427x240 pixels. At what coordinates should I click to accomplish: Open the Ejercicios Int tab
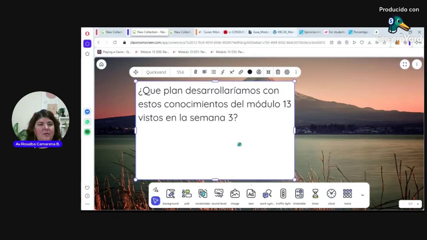[x=310, y=32]
